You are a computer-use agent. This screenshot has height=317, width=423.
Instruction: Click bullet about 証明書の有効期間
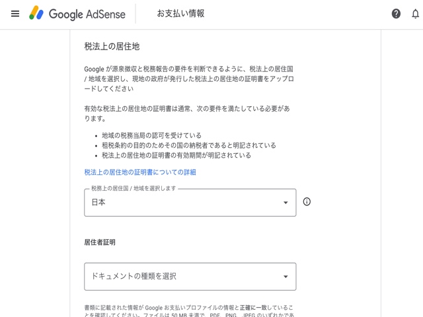[x=176, y=156]
